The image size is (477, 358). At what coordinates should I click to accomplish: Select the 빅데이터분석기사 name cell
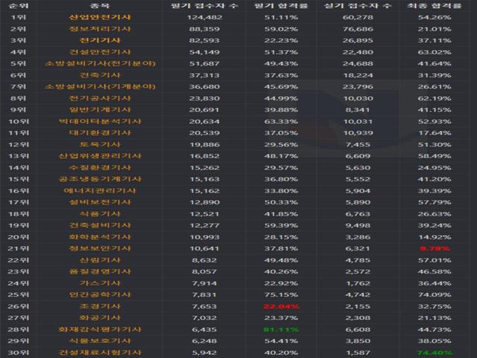point(100,121)
